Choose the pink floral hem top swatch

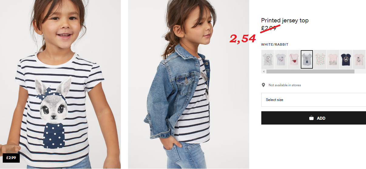[333, 60]
